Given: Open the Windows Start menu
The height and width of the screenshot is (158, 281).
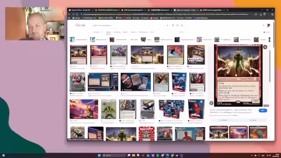Looking at the screenshot, I should (99, 155).
